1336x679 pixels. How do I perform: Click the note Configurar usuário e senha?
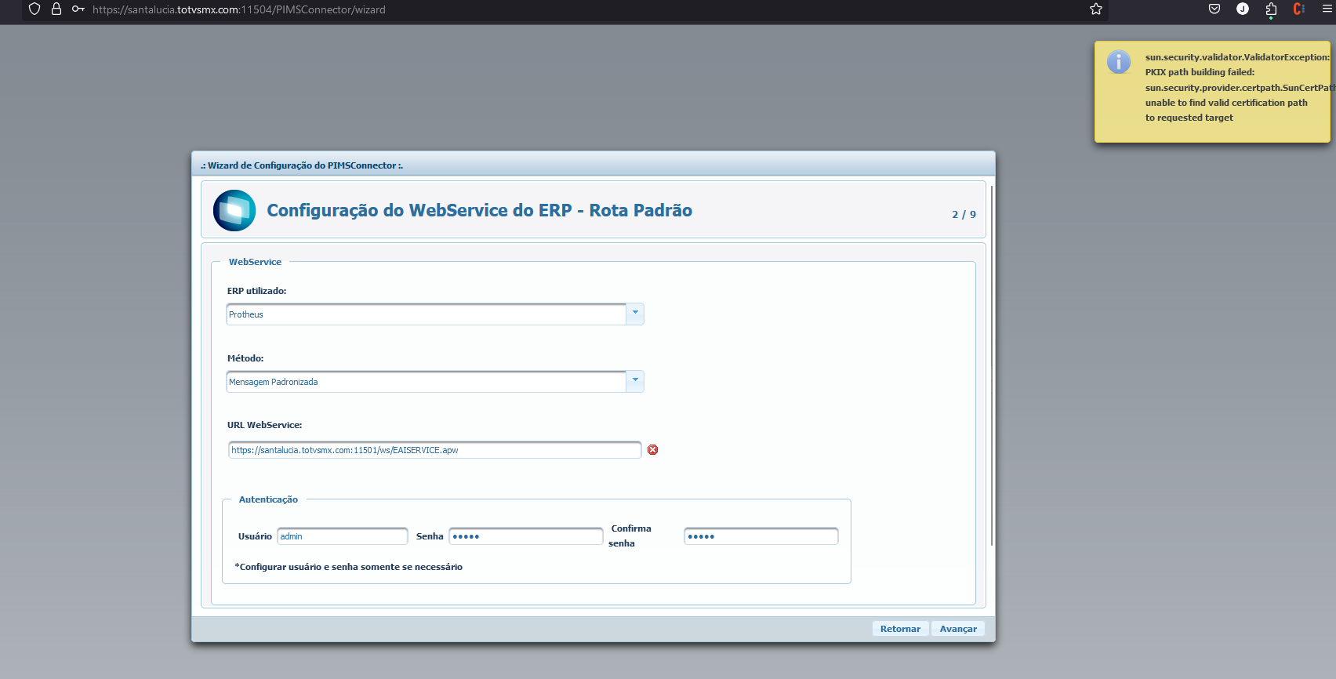coord(349,567)
